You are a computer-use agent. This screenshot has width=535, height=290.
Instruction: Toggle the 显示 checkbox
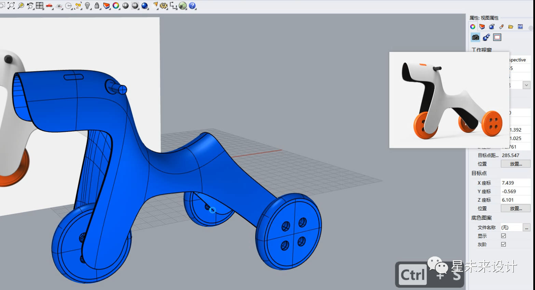(x=504, y=236)
